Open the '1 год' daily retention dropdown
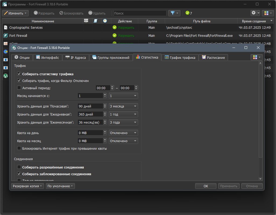Viewport: 276px width, 215px height. (x=123, y=114)
